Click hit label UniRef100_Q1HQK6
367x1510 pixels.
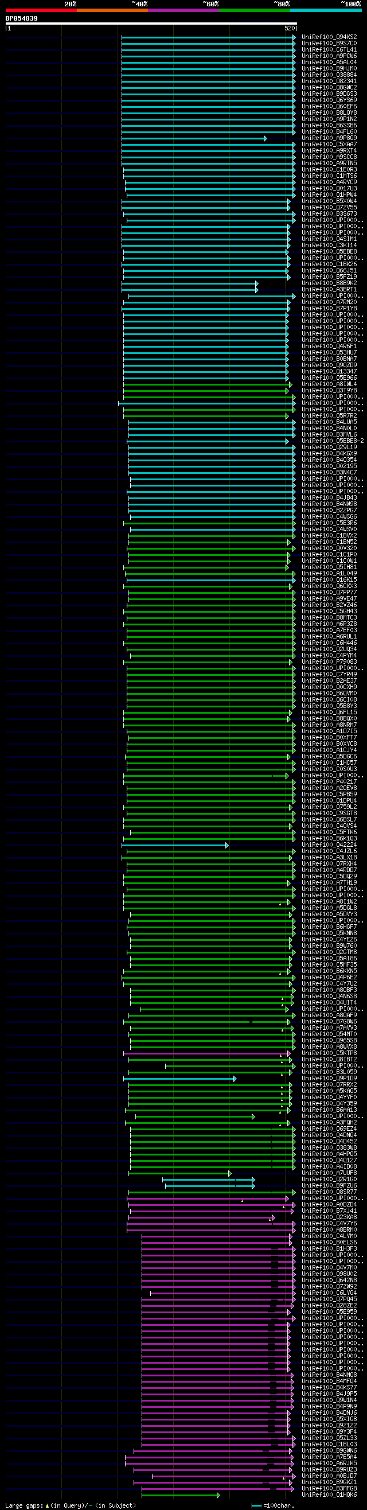pyautogui.click(x=330, y=1495)
